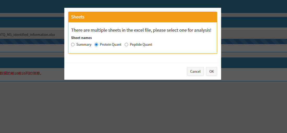Click the 'multiple sheets' instruction text

click(141, 30)
